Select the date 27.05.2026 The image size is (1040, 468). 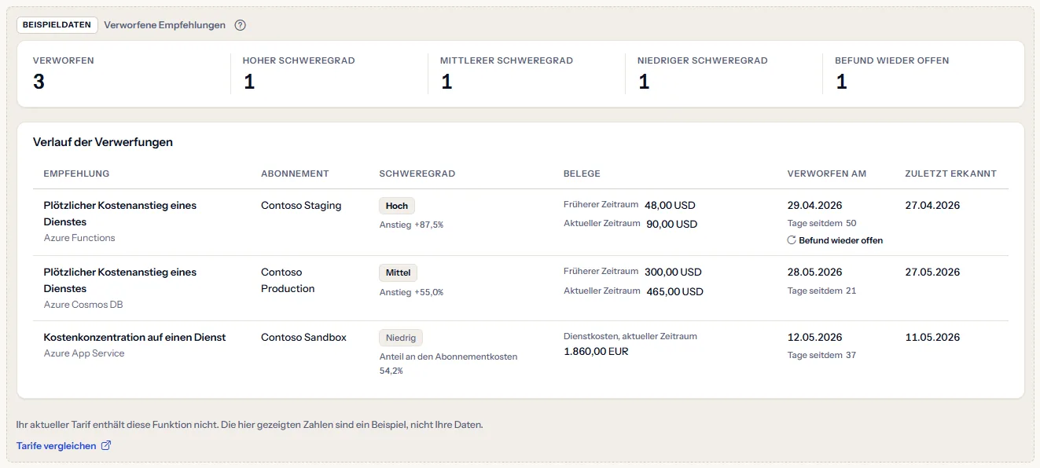click(x=932, y=272)
